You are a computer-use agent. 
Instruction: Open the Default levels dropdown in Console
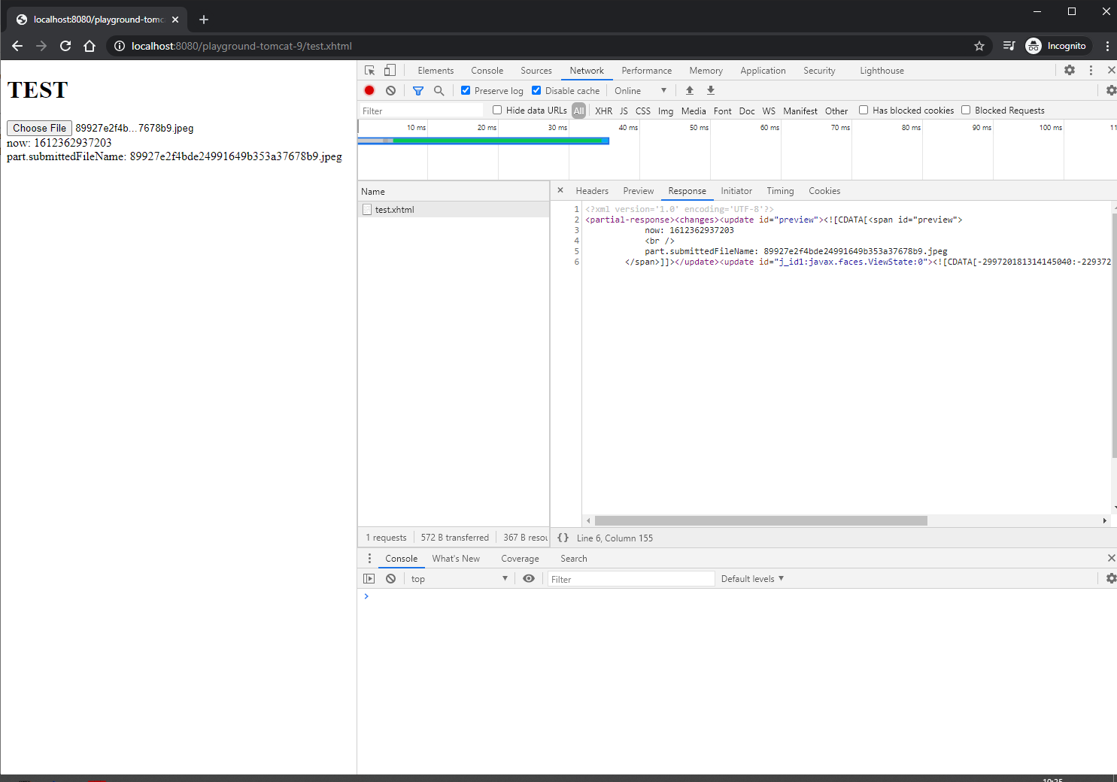(x=751, y=578)
